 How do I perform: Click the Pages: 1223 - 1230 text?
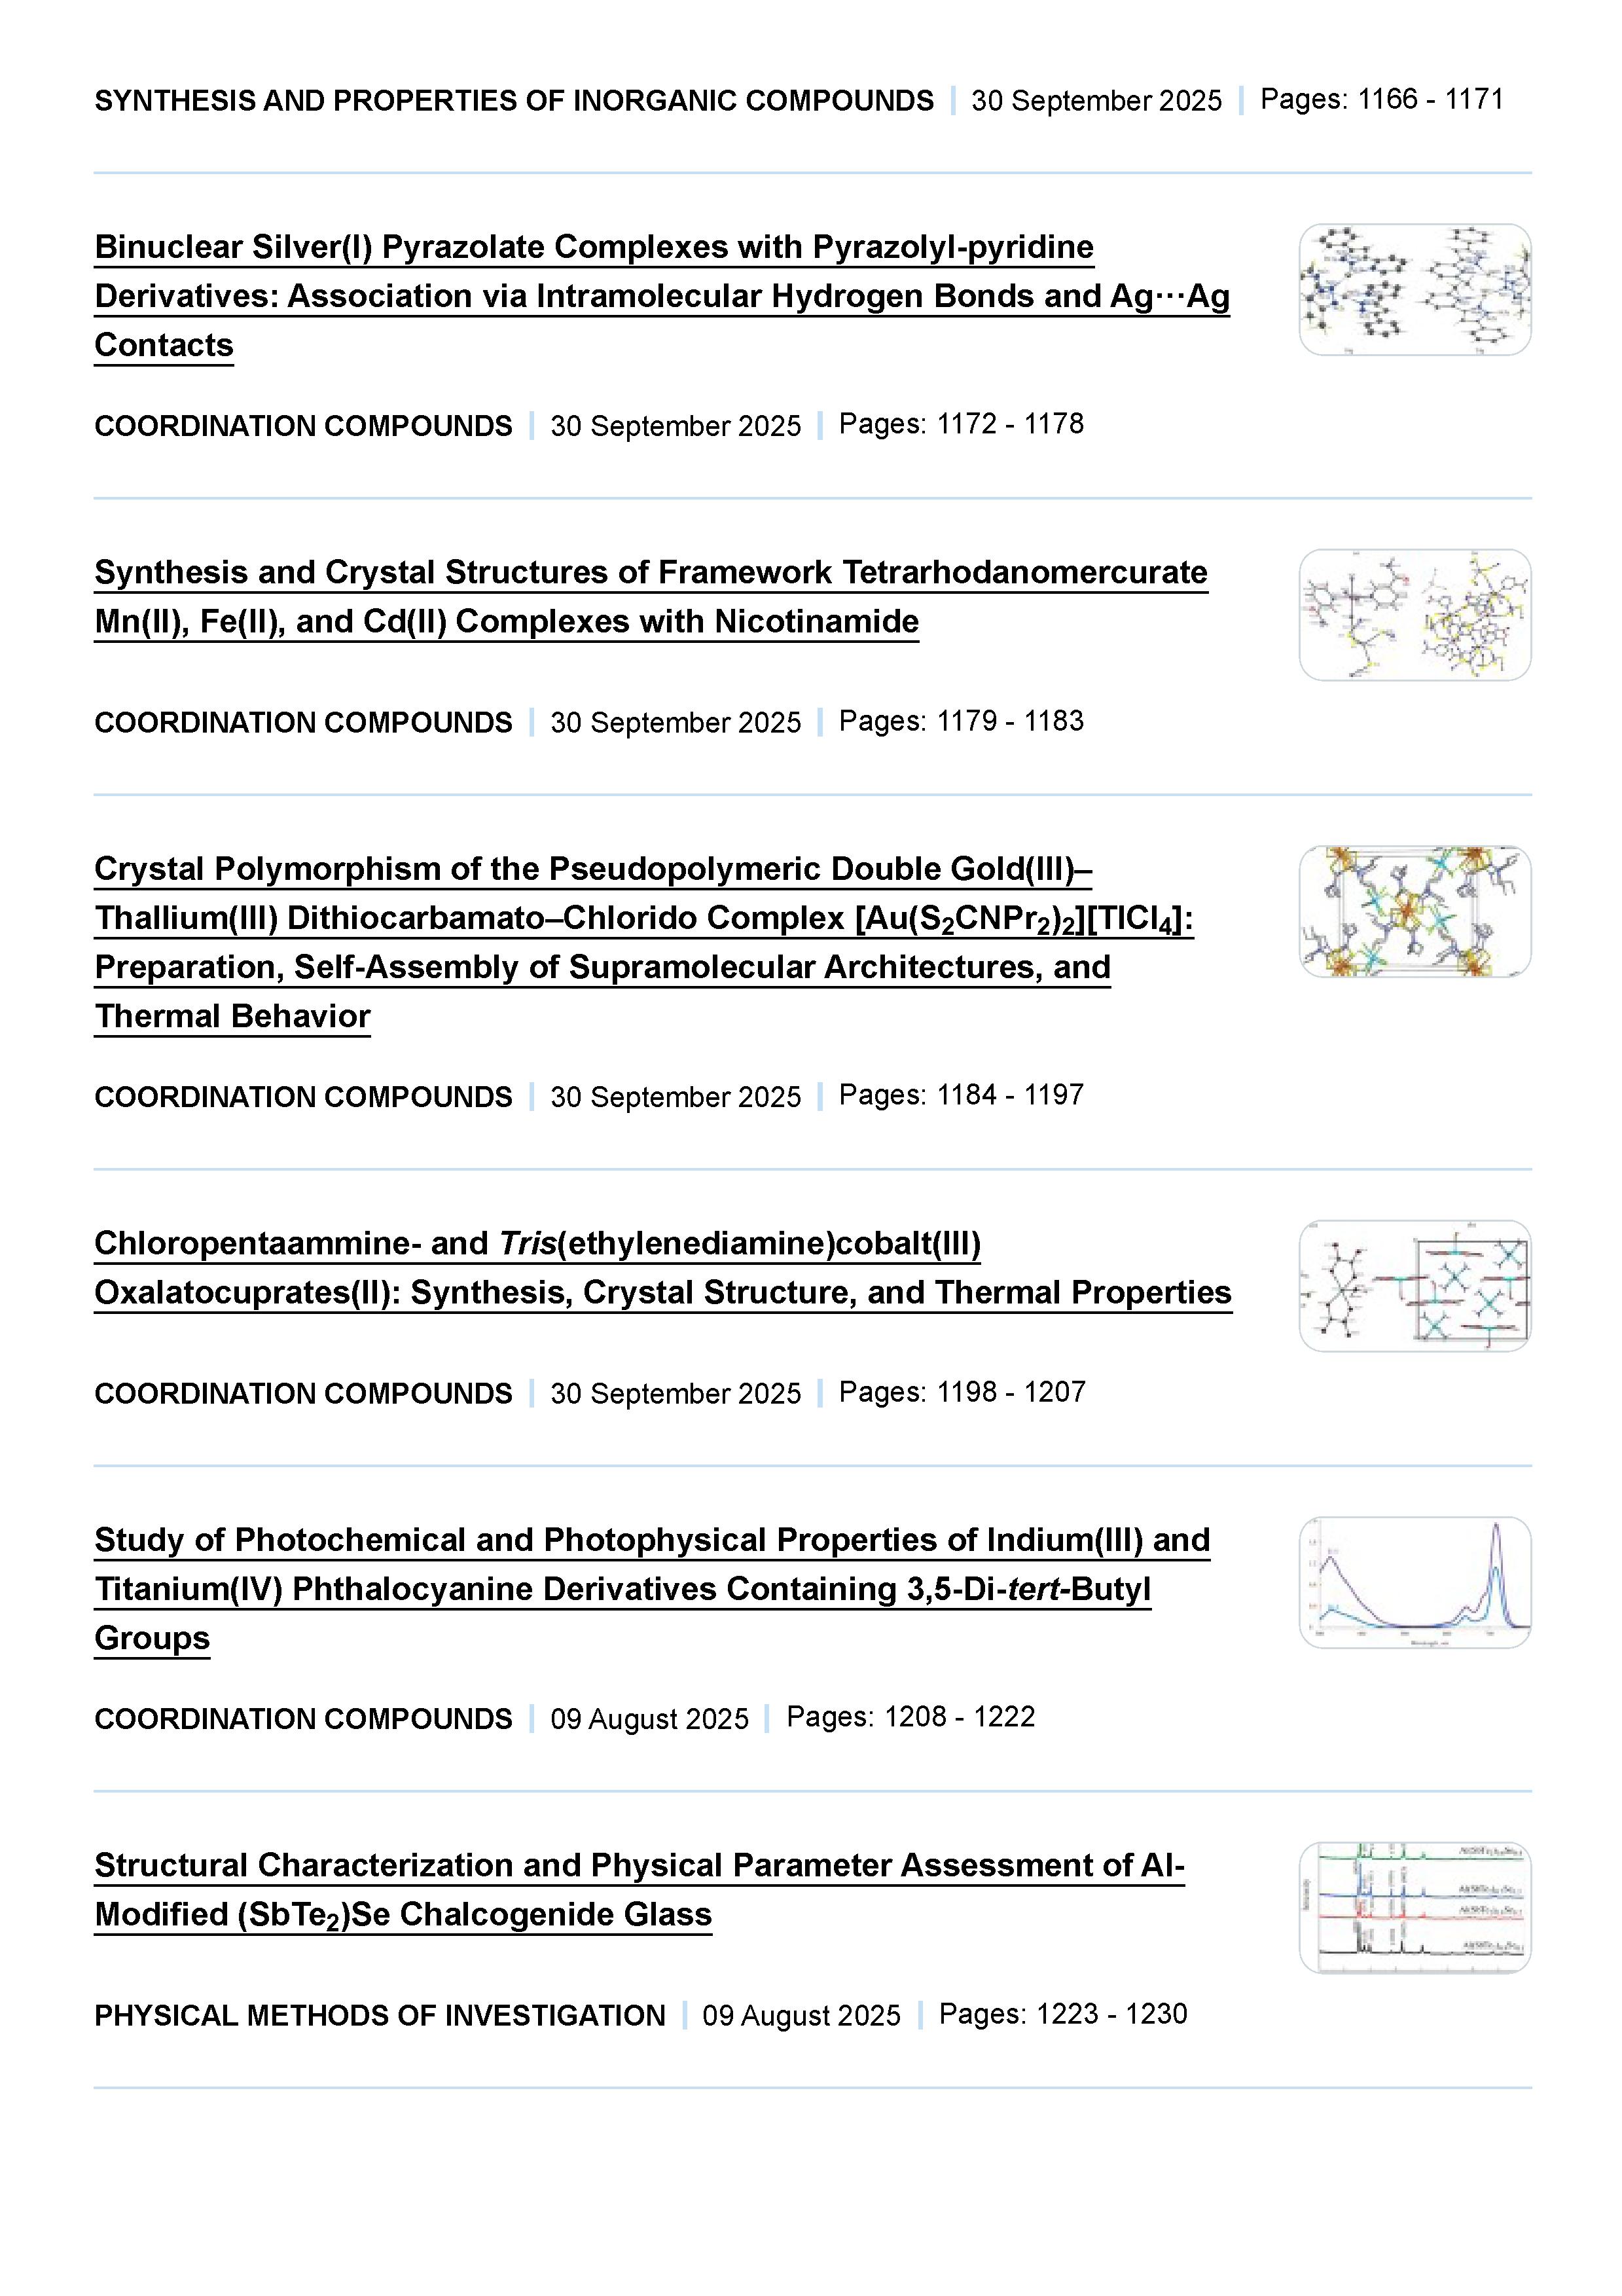(x=1063, y=2014)
